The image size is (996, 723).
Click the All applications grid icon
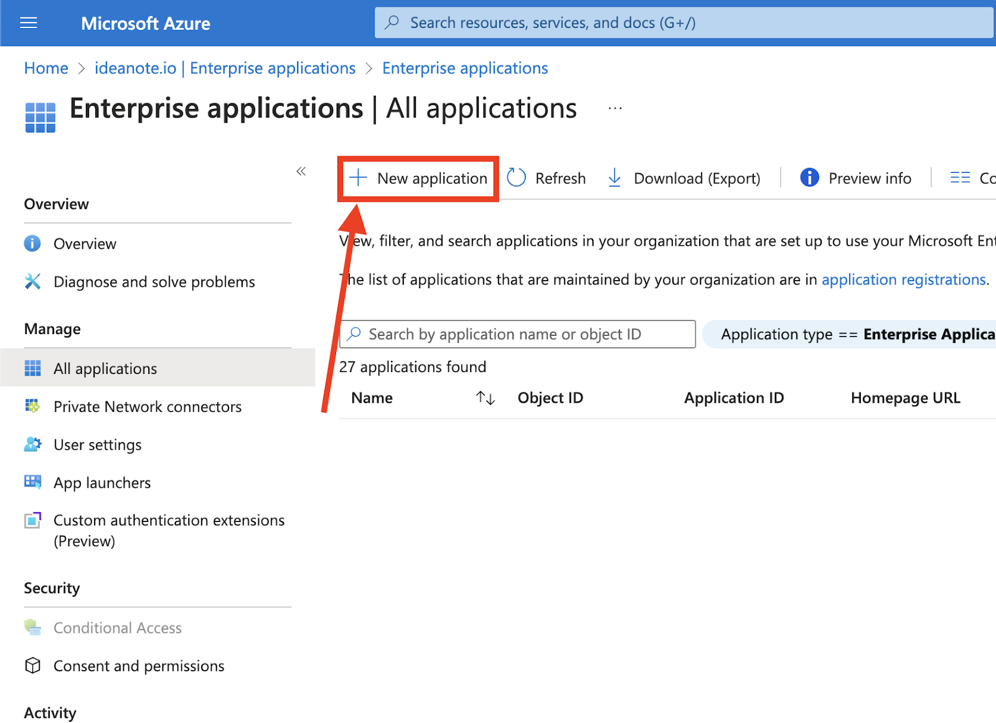tap(32, 368)
